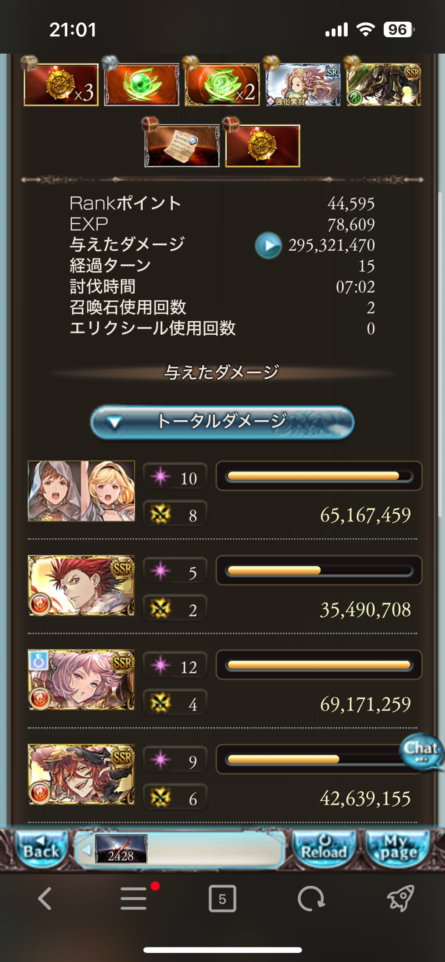Open the browser tabs counter showing 5

pos(222,898)
